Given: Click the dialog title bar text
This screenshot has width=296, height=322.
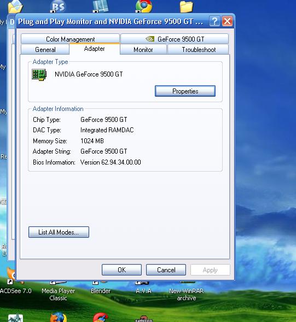Looking at the screenshot, I should (111, 21).
